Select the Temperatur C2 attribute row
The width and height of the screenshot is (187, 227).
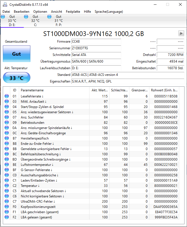(92, 185)
